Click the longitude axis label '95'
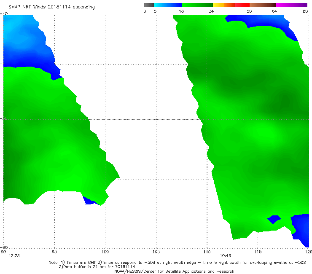 point(54,252)
